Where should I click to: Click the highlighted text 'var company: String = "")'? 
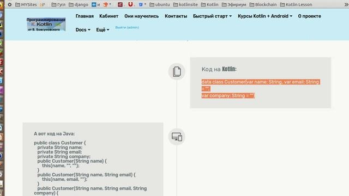click(x=228, y=96)
